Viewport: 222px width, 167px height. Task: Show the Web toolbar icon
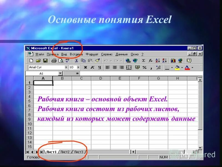(135, 61)
